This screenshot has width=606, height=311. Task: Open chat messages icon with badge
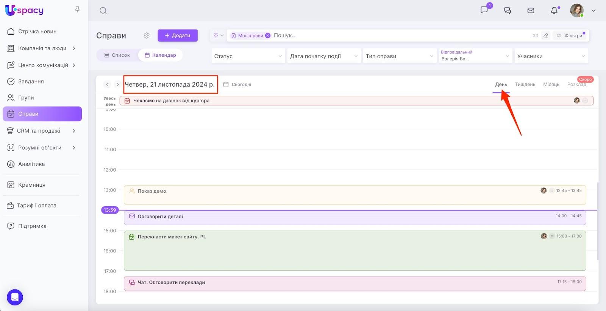[x=484, y=10]
